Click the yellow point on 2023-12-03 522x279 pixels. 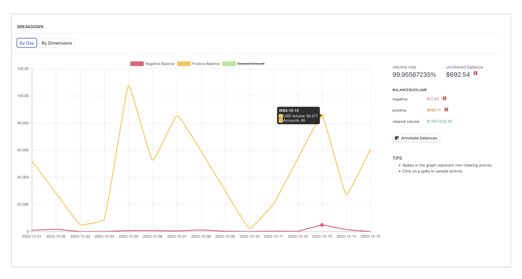[80, 225]
